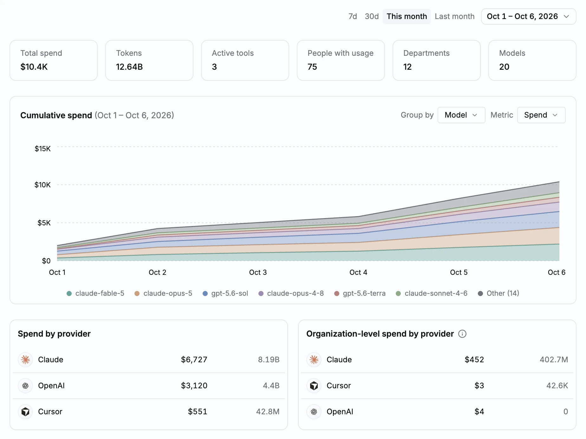Toggle claude-opus-5 legend swatch
The image size is (586, 439).
(137, 294)
